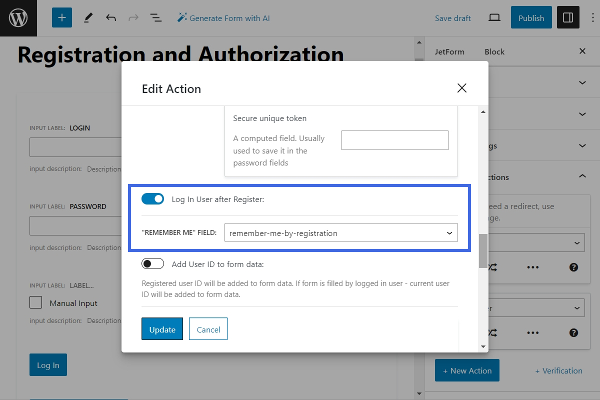The width and height of the screenshot is (600, 400).
Task: Open the Document Overview list icon
Action: [x=156, y=18]
